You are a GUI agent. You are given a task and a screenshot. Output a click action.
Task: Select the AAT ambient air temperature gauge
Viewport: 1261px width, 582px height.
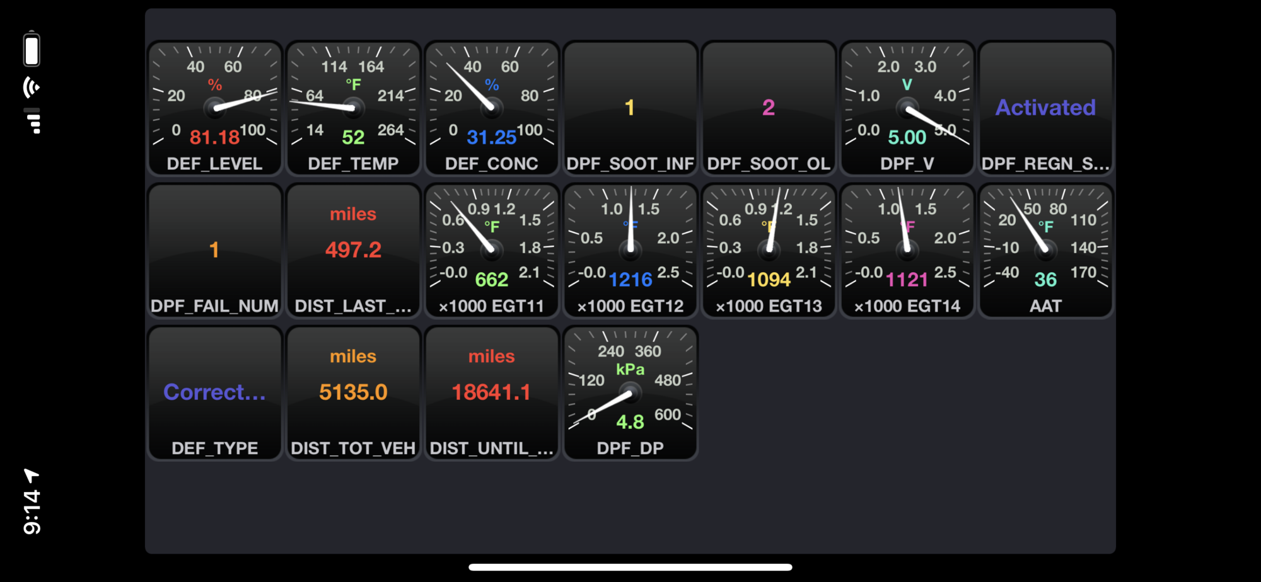pyautogui.click(x=1046, y=250)
